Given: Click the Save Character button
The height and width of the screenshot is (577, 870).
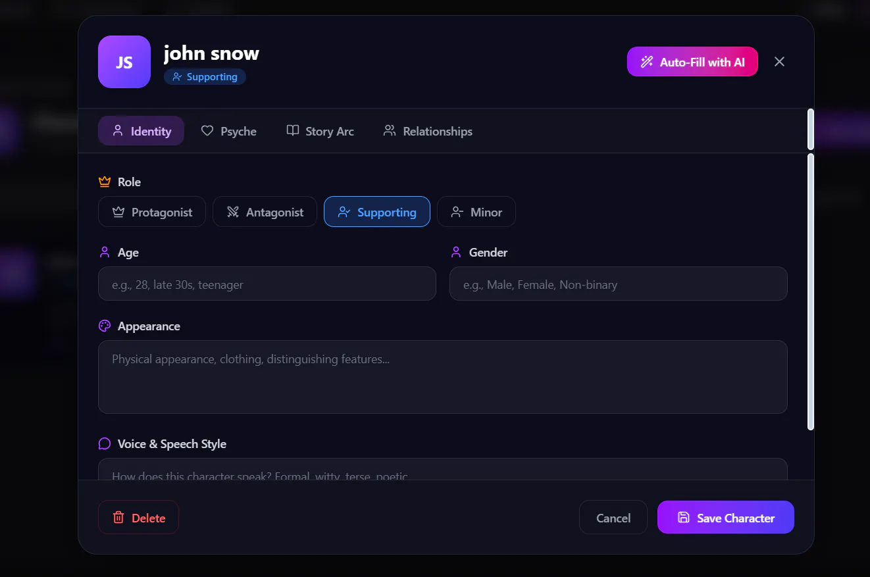Looking at the screenshot, I should 726,517.
